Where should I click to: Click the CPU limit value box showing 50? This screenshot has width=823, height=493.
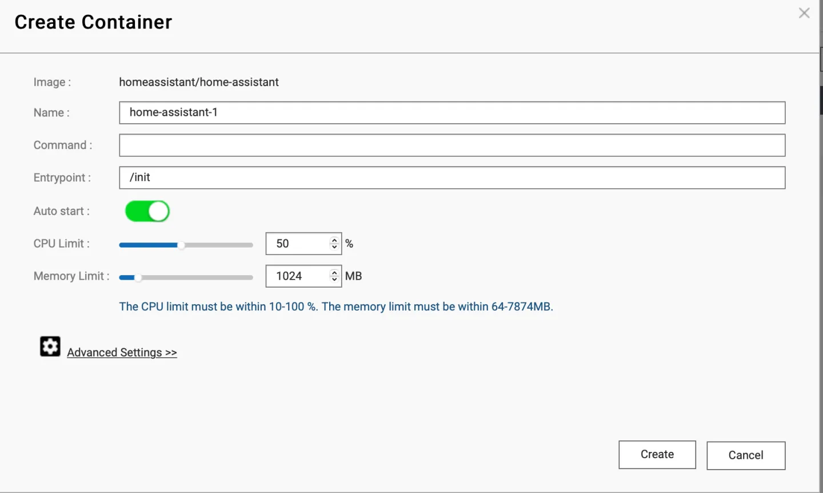tap(303, 244)
